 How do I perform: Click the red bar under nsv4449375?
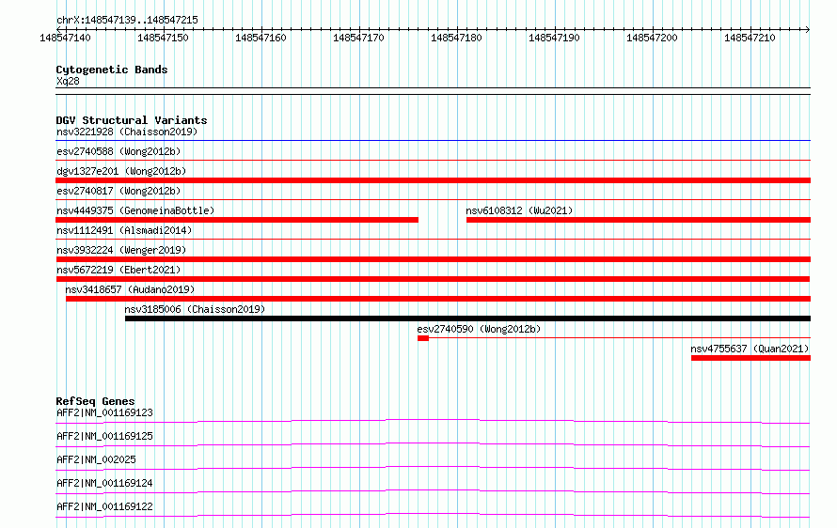point(237,220)
